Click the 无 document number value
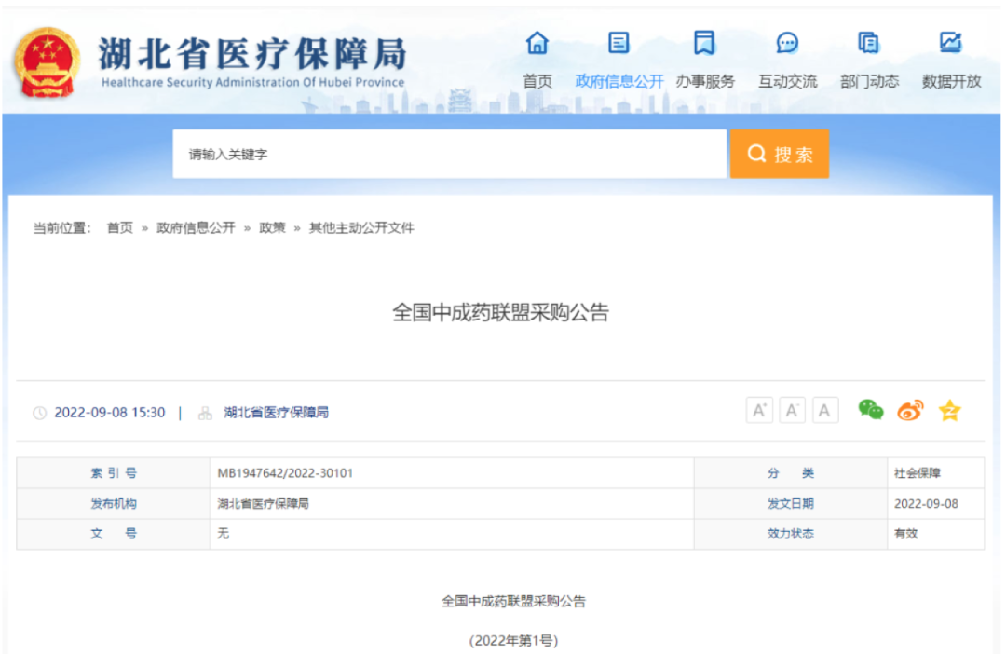The image size is (1006, 654). pyautogui.click(x=224, y=534)
